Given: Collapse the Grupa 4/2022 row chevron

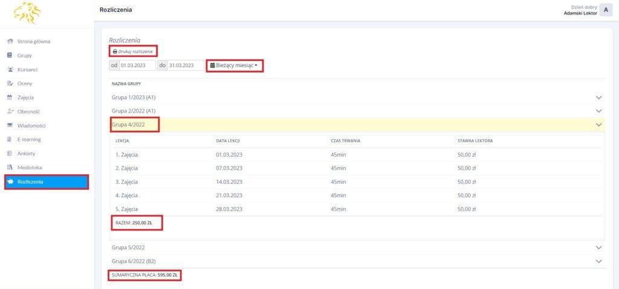Looking at the screenshot, I should (x=599, y=125).
